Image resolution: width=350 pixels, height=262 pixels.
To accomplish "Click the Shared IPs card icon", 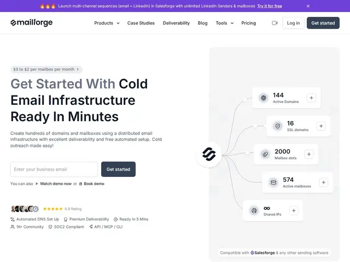I will (254, 211).
